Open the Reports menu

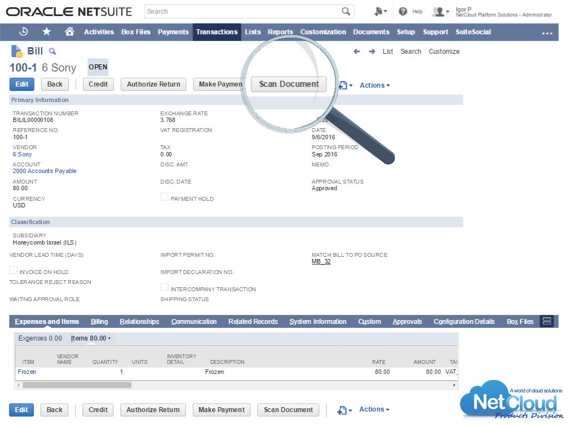tap(280, 32)
